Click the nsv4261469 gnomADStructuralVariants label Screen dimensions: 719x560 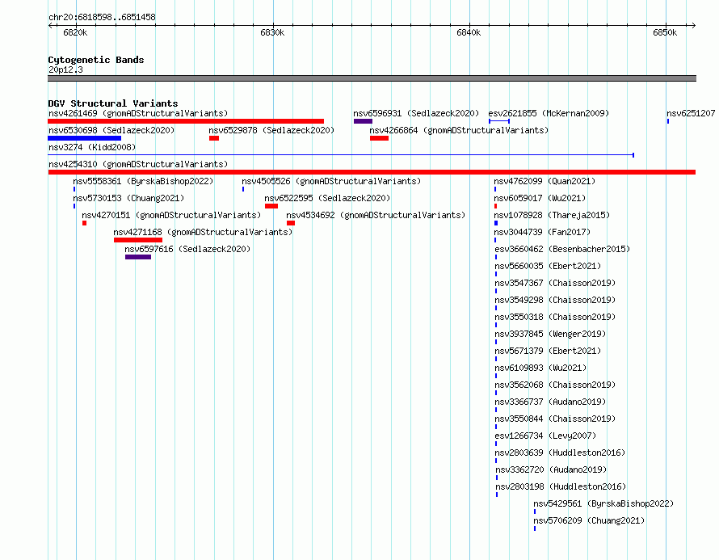pyautogui.click(x=138, y=113)
